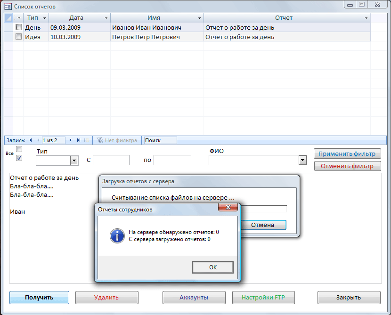Click 'С сервера загружено отчетов: 0' message
Image resolution: width=391 pixels, height=315 pixels.
coord(170,239)
